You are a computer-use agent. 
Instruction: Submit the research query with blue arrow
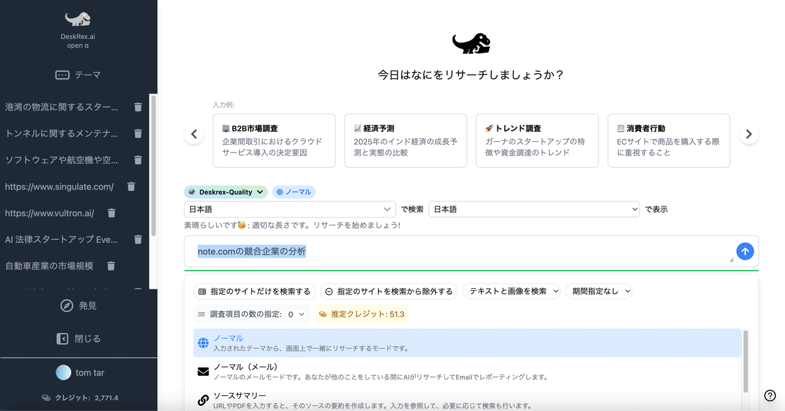pyautogui.click(x=745, y=251)
